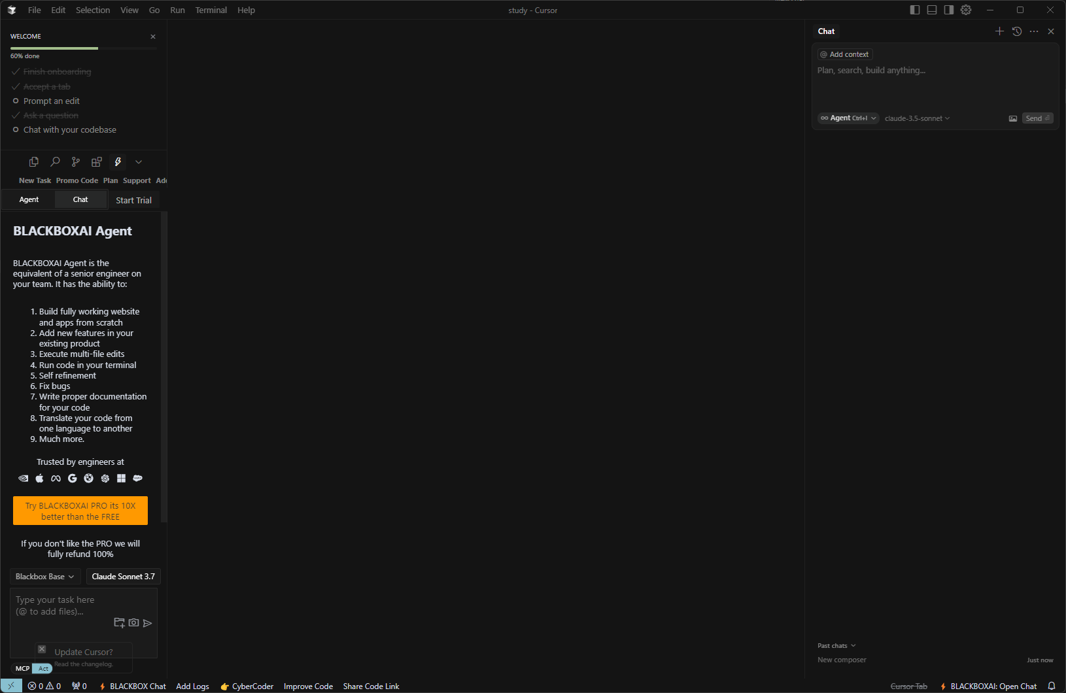This screenshot has width=1066, height=693.
Task: Start new chat with plus icon
Action: (999, 31)
